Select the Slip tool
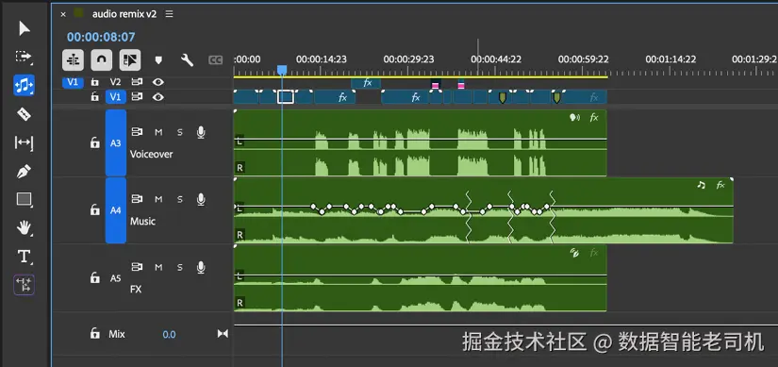The height and width of the screenshot is (367, 778). pyautogui.click(x=24, y=143)
